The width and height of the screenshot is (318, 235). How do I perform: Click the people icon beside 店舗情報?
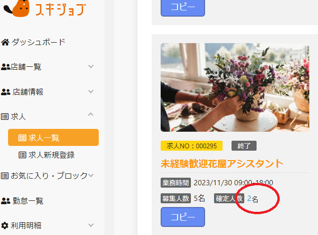(6, 92)
